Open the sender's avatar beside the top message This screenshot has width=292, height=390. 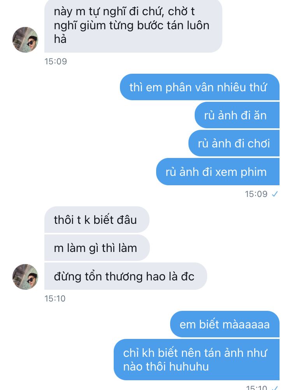(25, 40)
